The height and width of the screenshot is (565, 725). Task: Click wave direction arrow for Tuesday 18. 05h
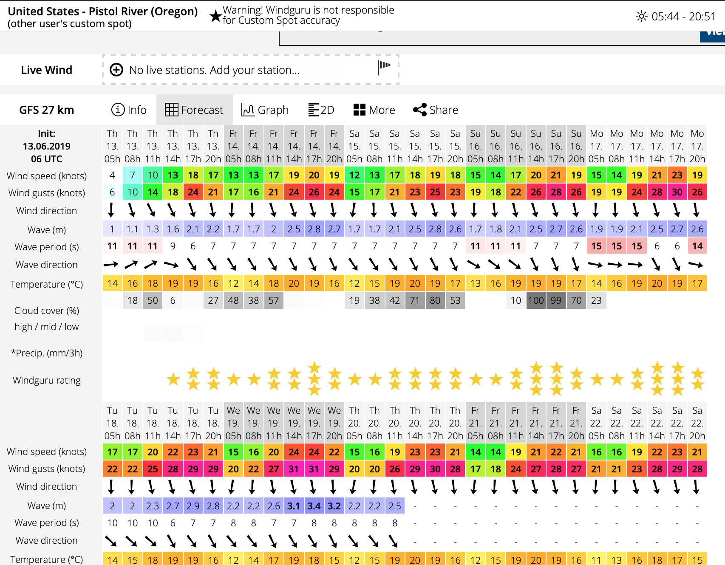click(x=111, y=541)
